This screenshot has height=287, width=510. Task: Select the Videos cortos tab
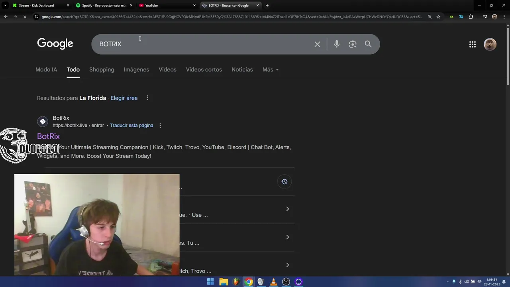tap(204, 70)
